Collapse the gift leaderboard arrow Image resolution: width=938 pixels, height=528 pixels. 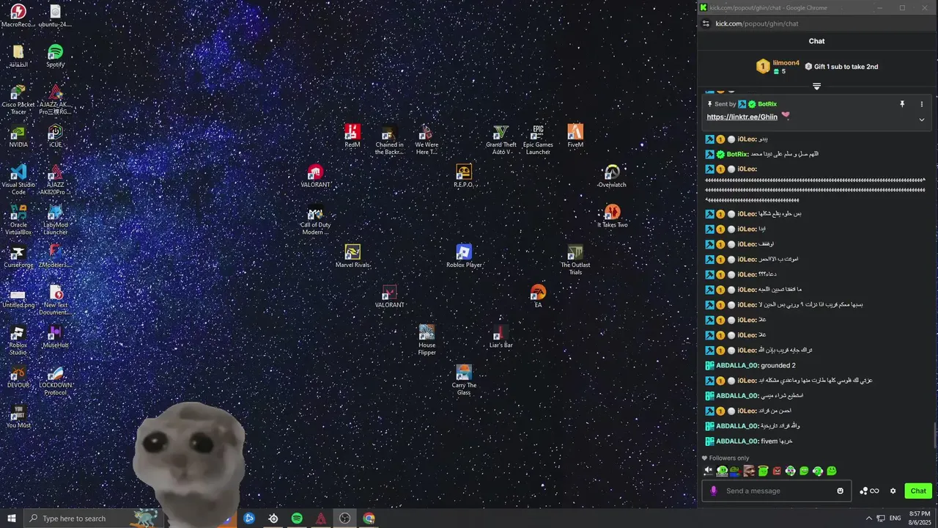[x=816, y=87]
